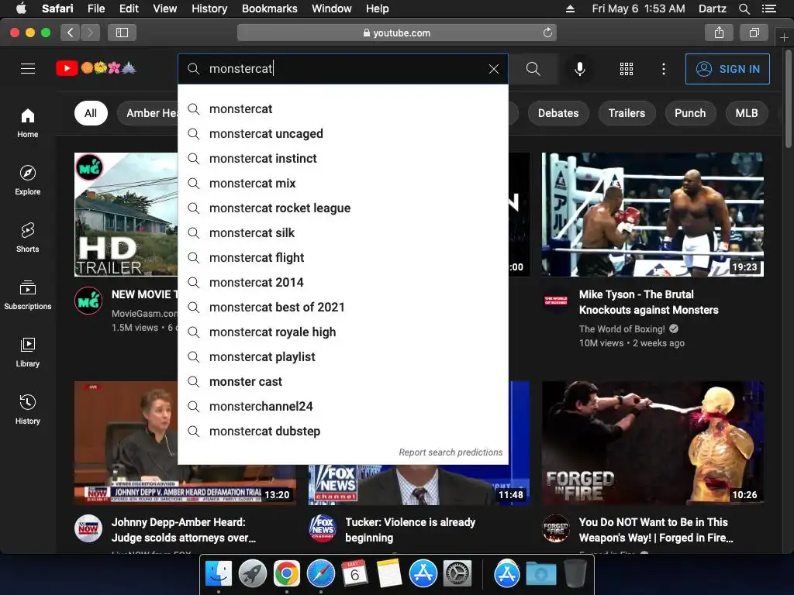Open History in the sidebar

[28, 409]
